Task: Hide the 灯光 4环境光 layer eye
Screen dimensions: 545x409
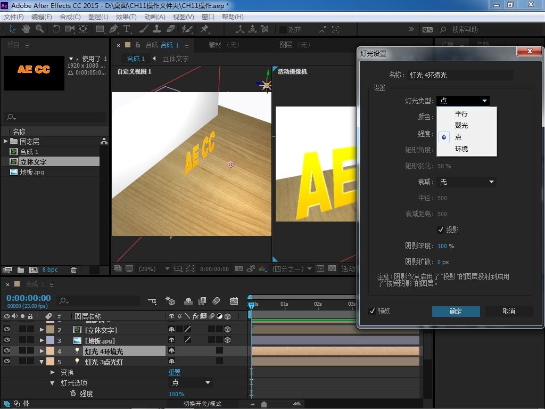Action: (x=6, y=350)
